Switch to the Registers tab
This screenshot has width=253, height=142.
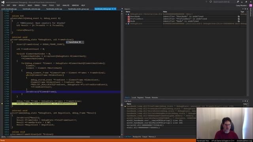pyautogui.click(x=140, y=97)
